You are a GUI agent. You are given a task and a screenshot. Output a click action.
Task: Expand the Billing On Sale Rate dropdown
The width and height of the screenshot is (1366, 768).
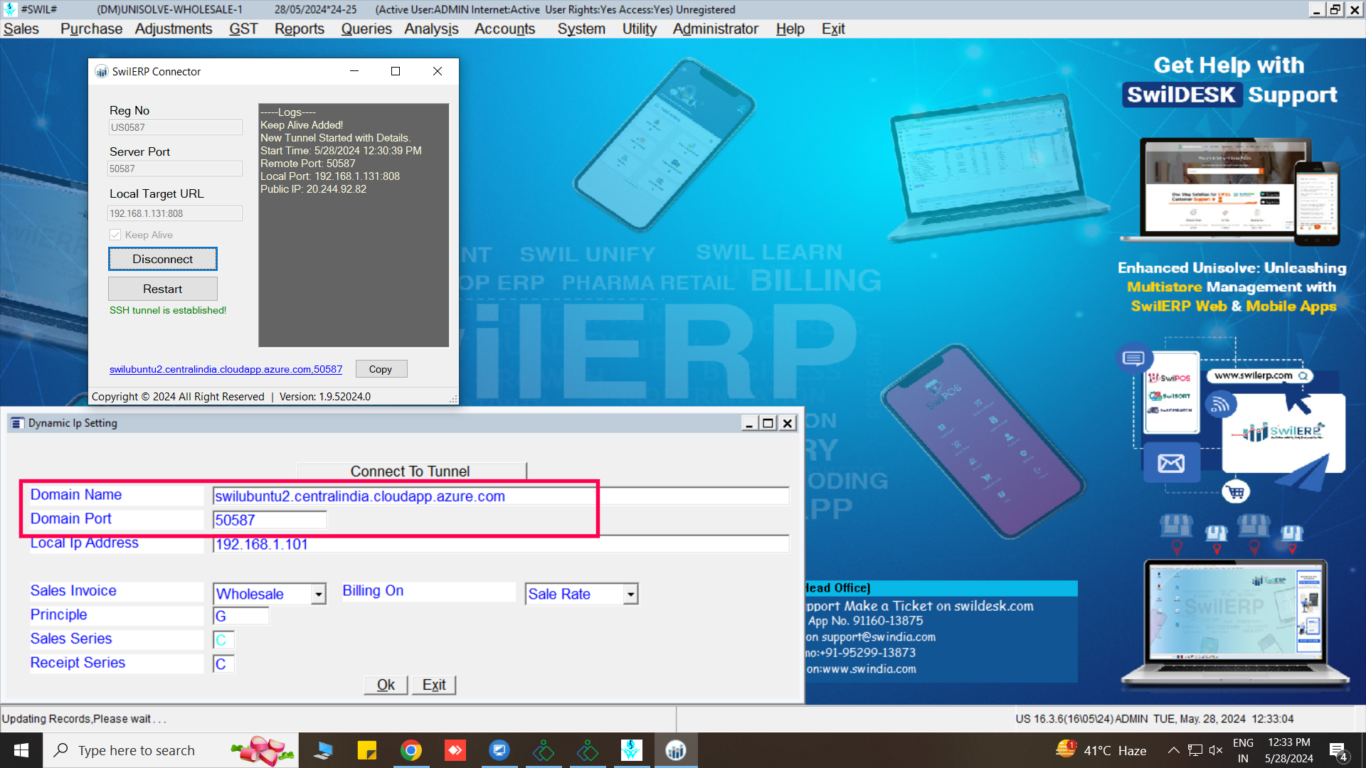tap(630, 594)
